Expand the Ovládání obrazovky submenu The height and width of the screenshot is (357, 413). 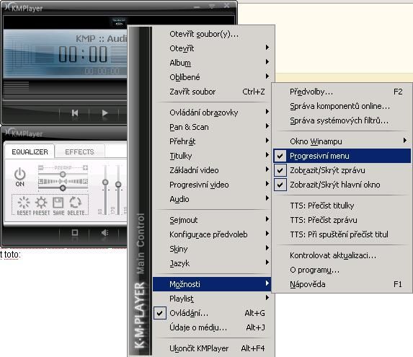213,113
